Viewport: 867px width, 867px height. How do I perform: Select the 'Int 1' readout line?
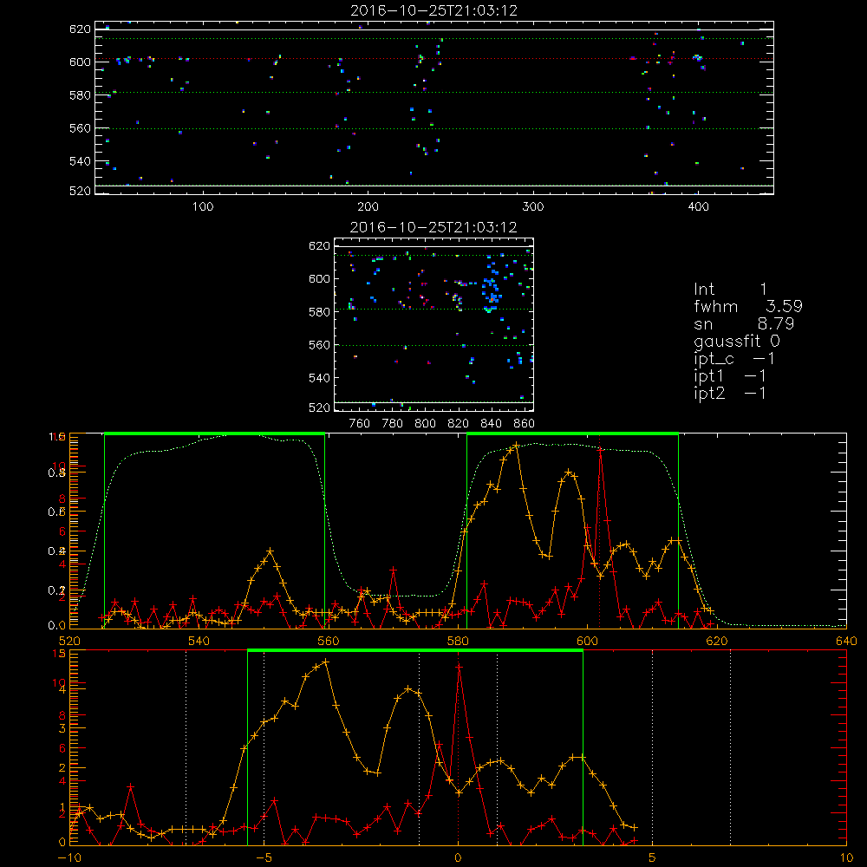tap(730, 290)
